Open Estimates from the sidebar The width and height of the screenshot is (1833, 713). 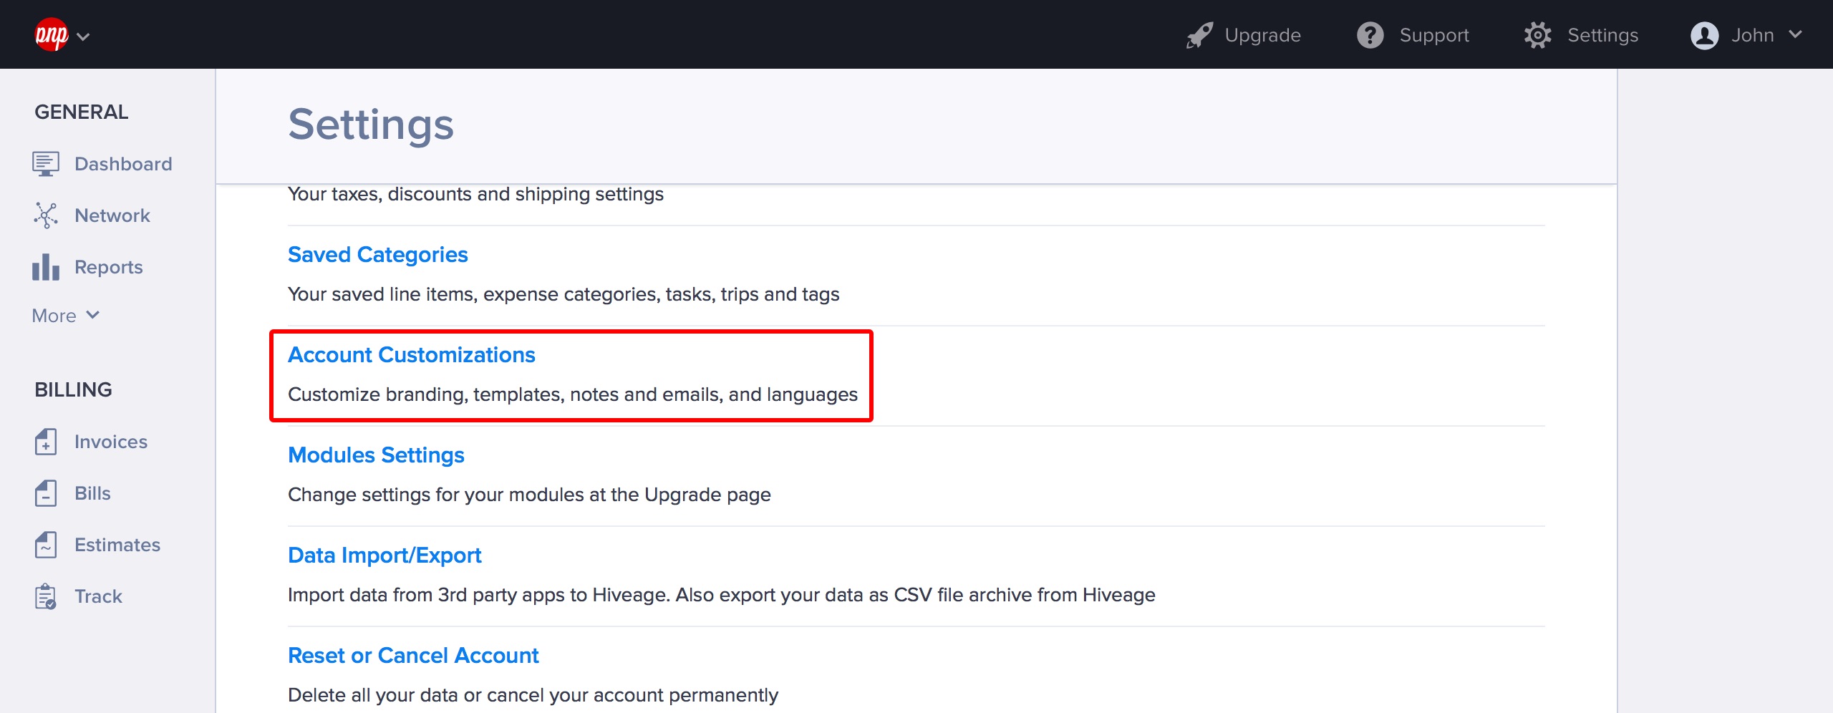[x=117, y=545]
